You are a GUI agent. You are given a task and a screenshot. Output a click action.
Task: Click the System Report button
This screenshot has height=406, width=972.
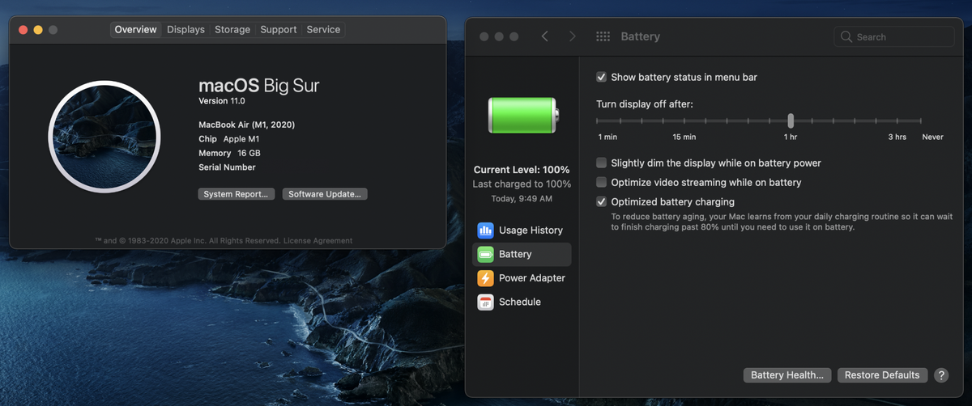237,194
